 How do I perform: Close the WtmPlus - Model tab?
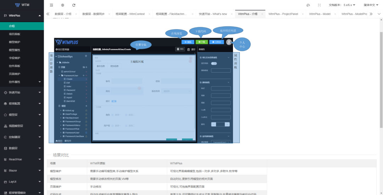[x=335, y=14]
